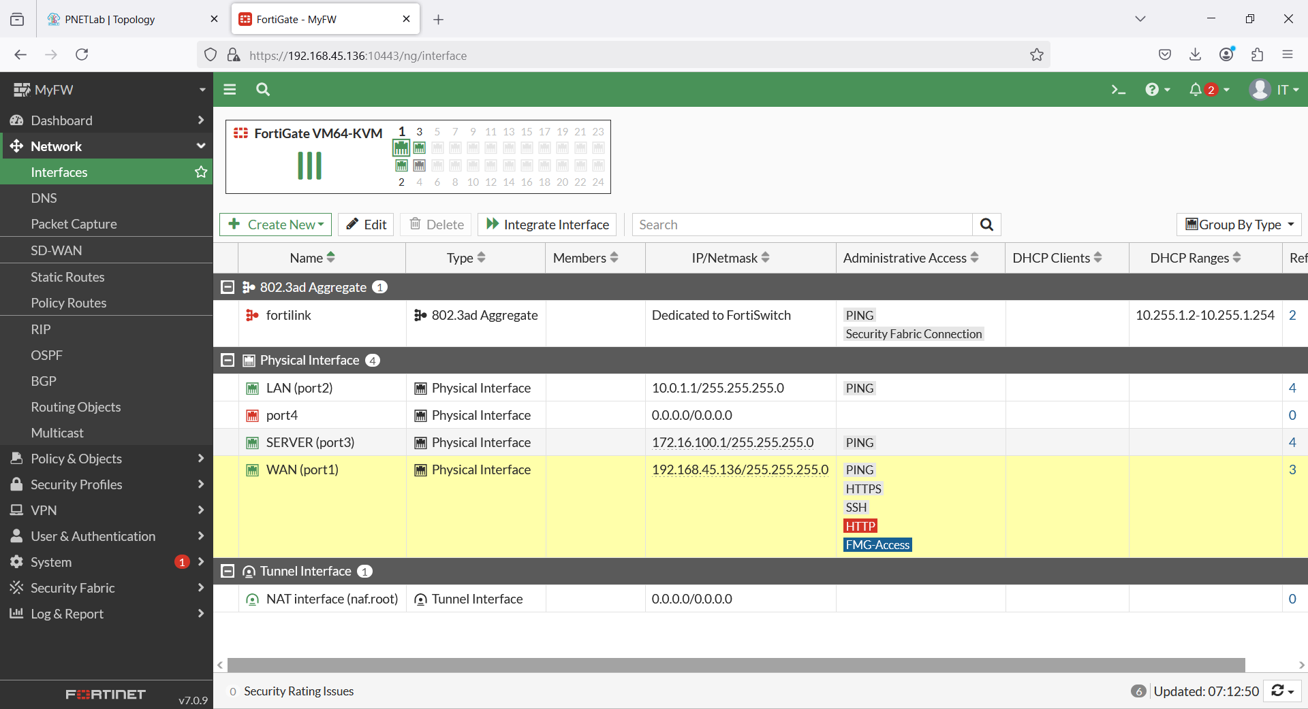Open the Create New dropdown
The image size is (1308, 709).
pos(275,225)
